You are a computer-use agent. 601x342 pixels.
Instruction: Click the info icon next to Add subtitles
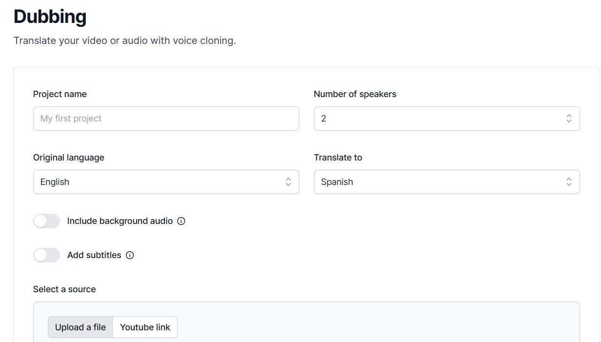tap(130, 255)
